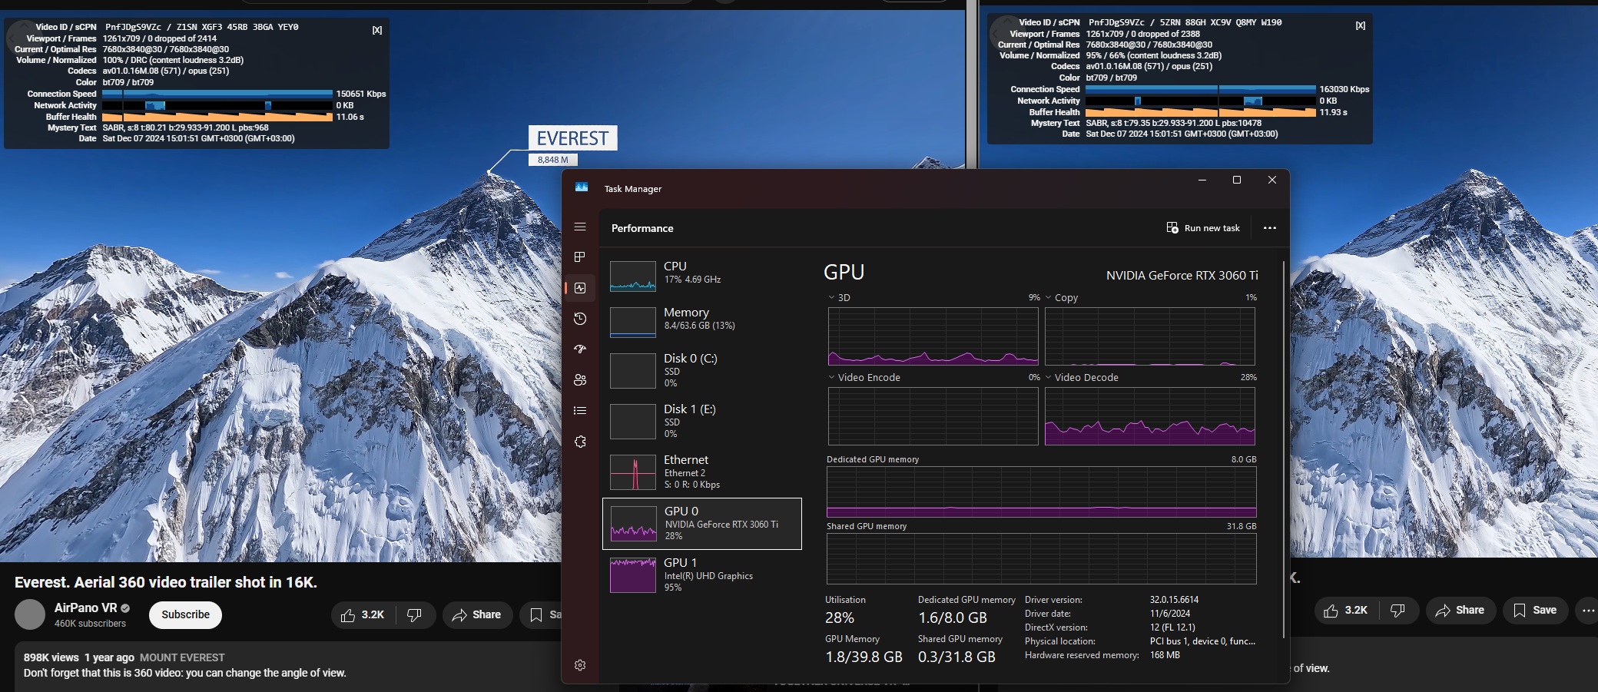Save the video in the right YouTube window

pos(1535,611)
